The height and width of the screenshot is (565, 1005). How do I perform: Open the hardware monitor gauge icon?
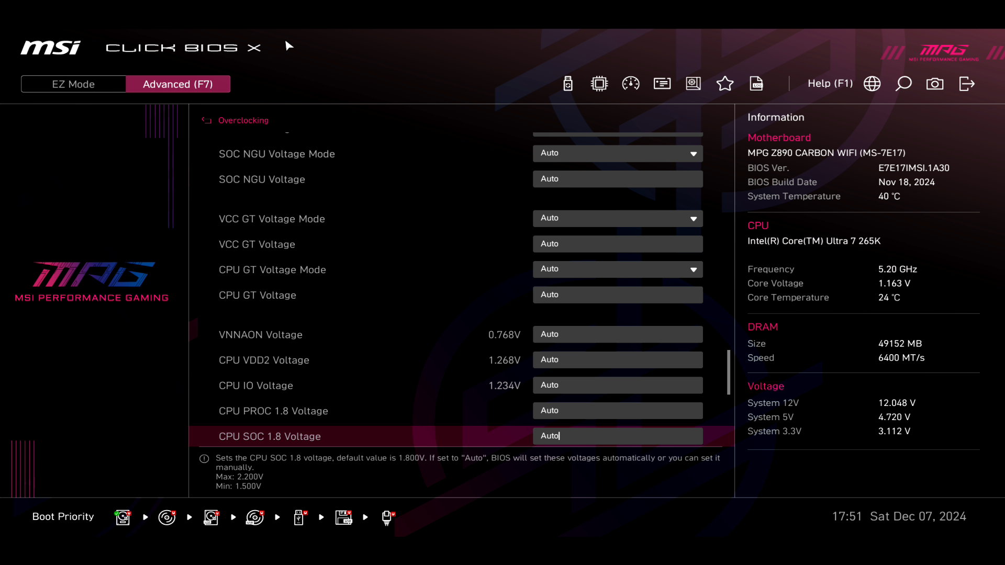631,84
